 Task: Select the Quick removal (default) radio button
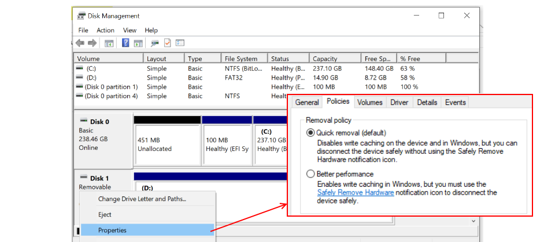[x=311, y=133]
